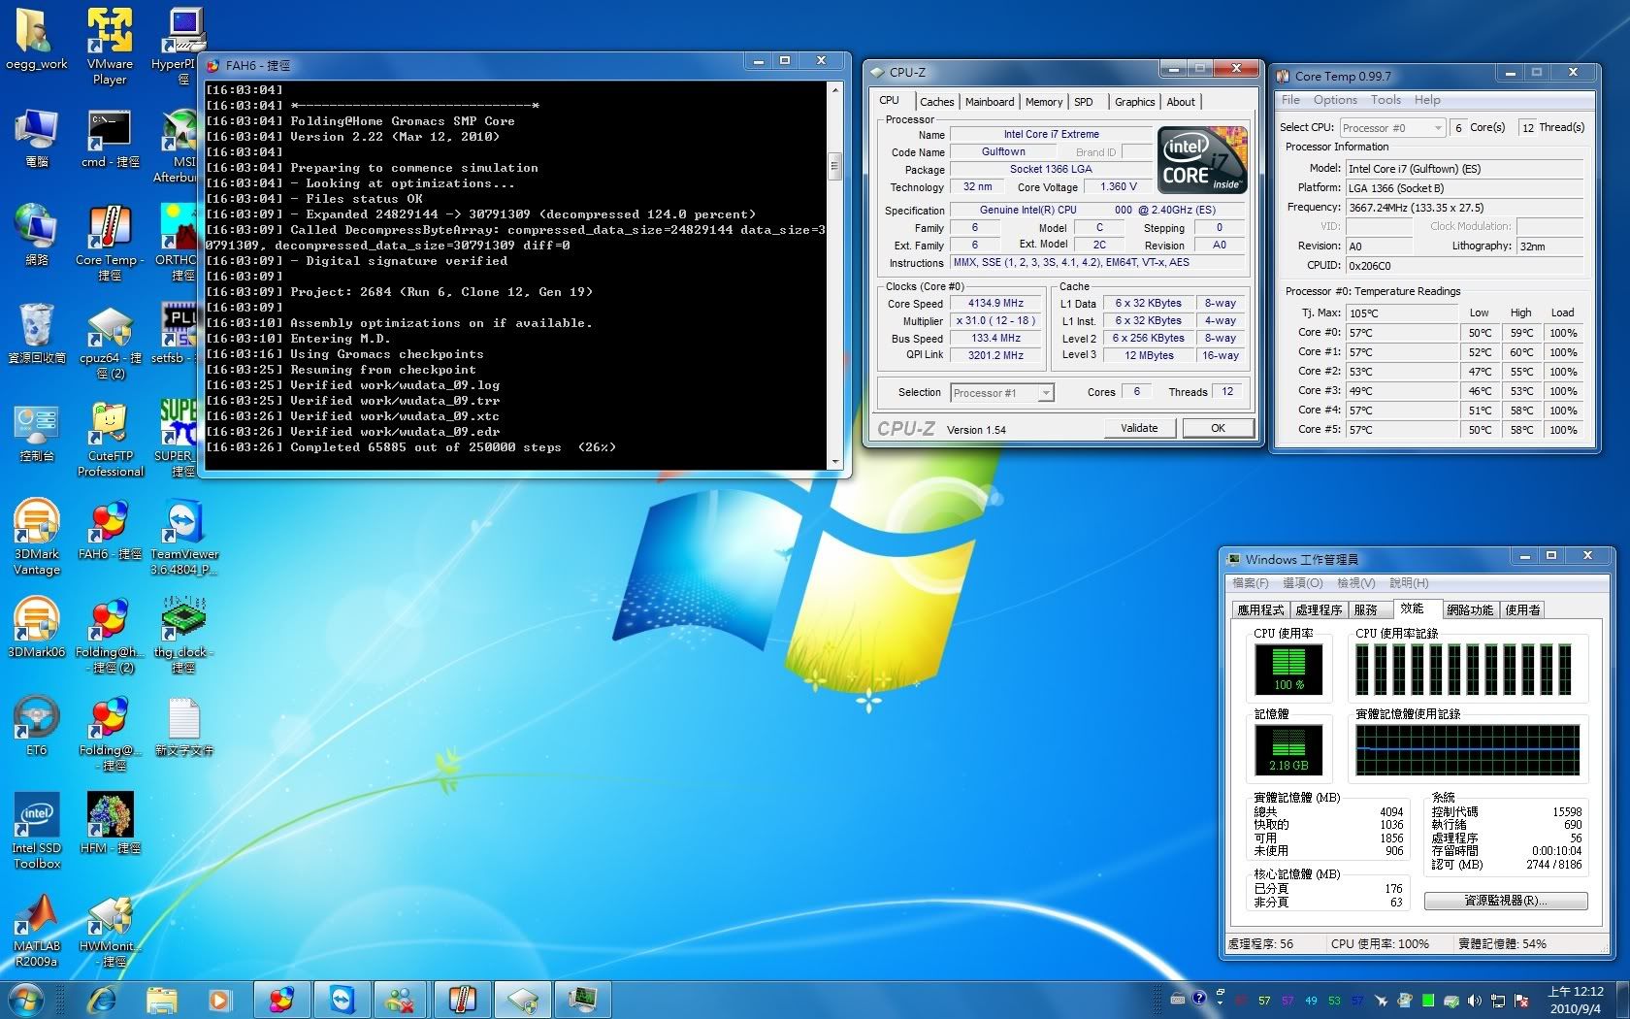The width and height of the screenshot is (1630, 1019).
Task: Open the Users tab in Task Manager
Action: 1522,609
